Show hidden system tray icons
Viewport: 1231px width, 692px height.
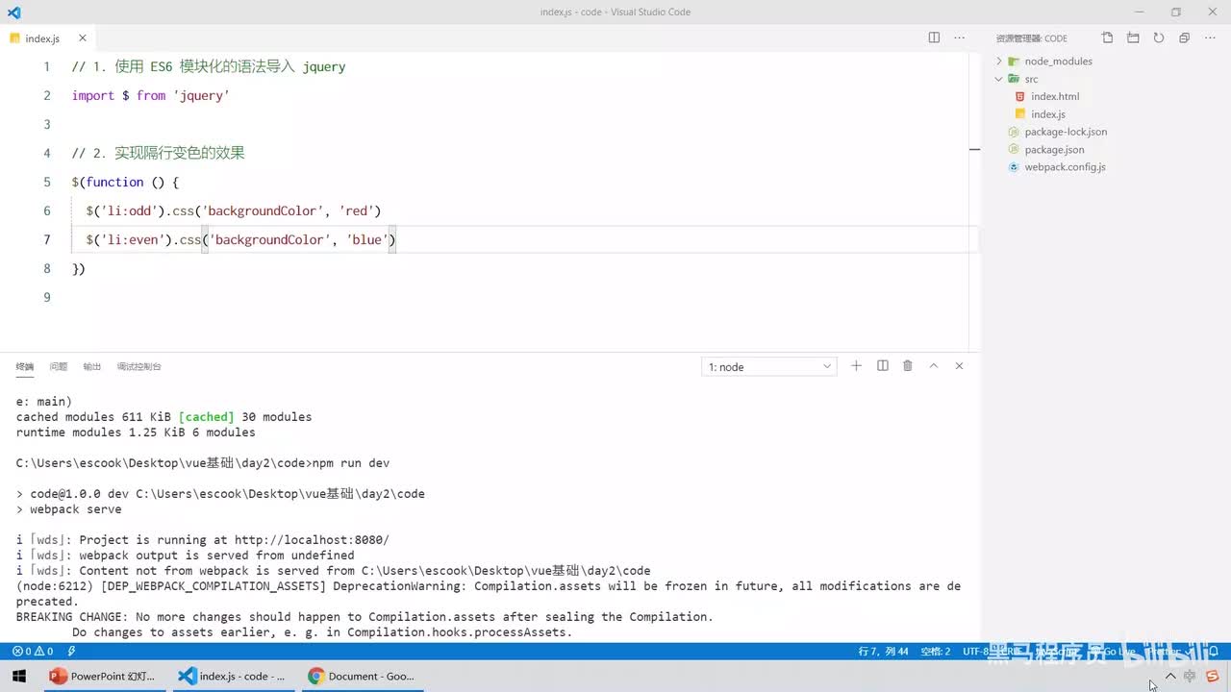[x=1170, y=676]
